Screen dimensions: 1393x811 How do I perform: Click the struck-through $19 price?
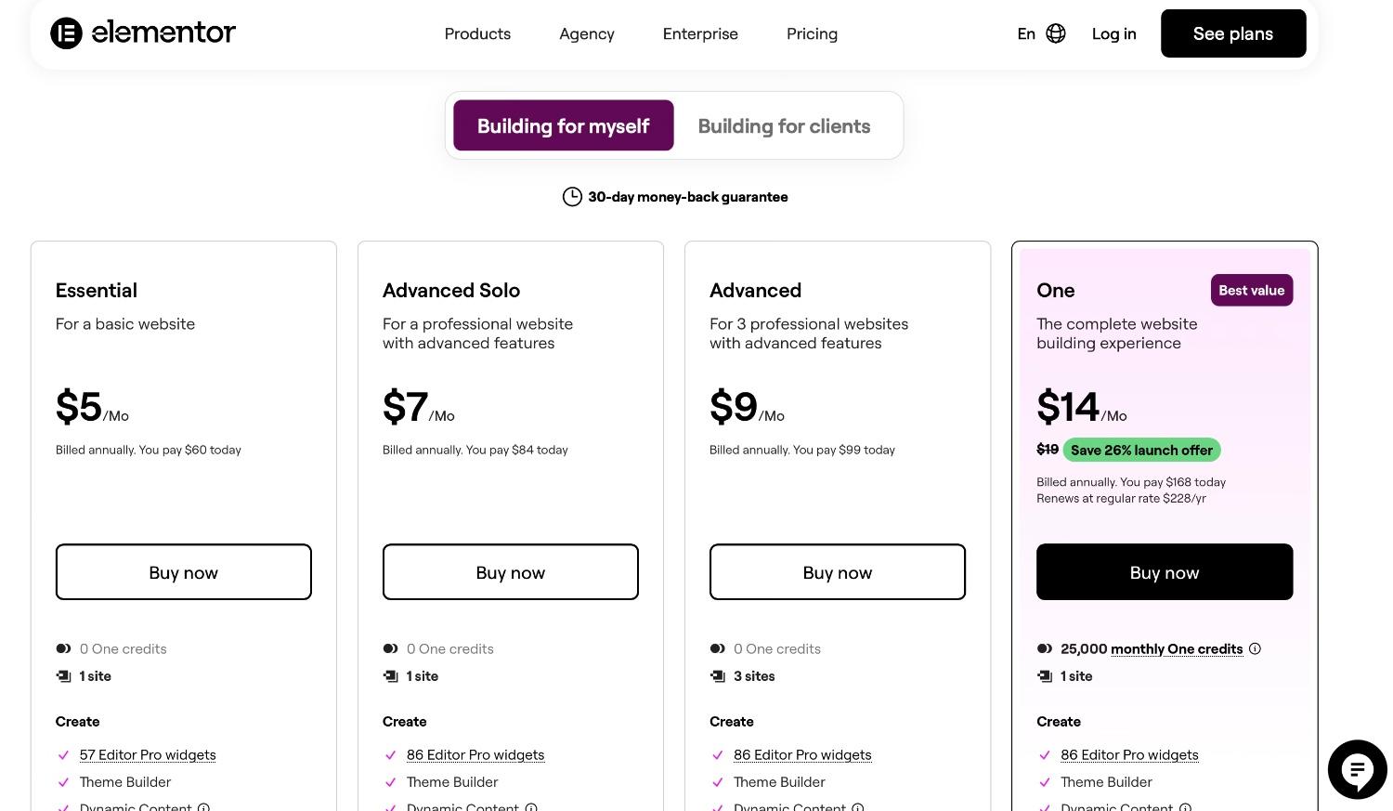pos(1048,449)
